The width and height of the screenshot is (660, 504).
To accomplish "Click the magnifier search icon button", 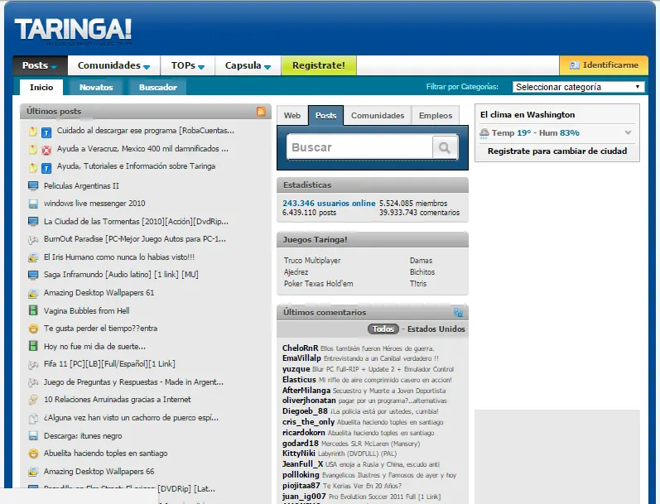I will click(x=445, y=147).
